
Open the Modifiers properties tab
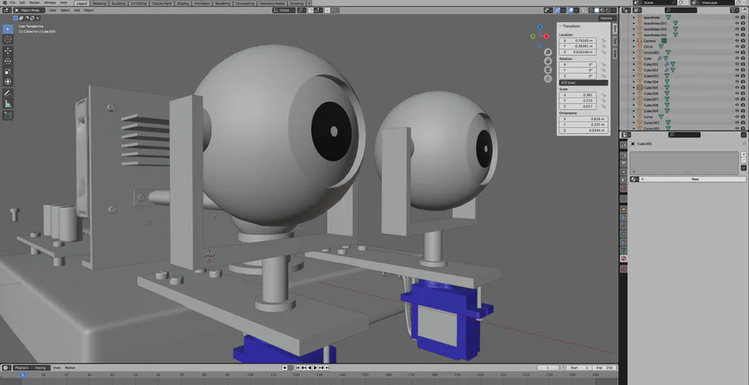623,218
